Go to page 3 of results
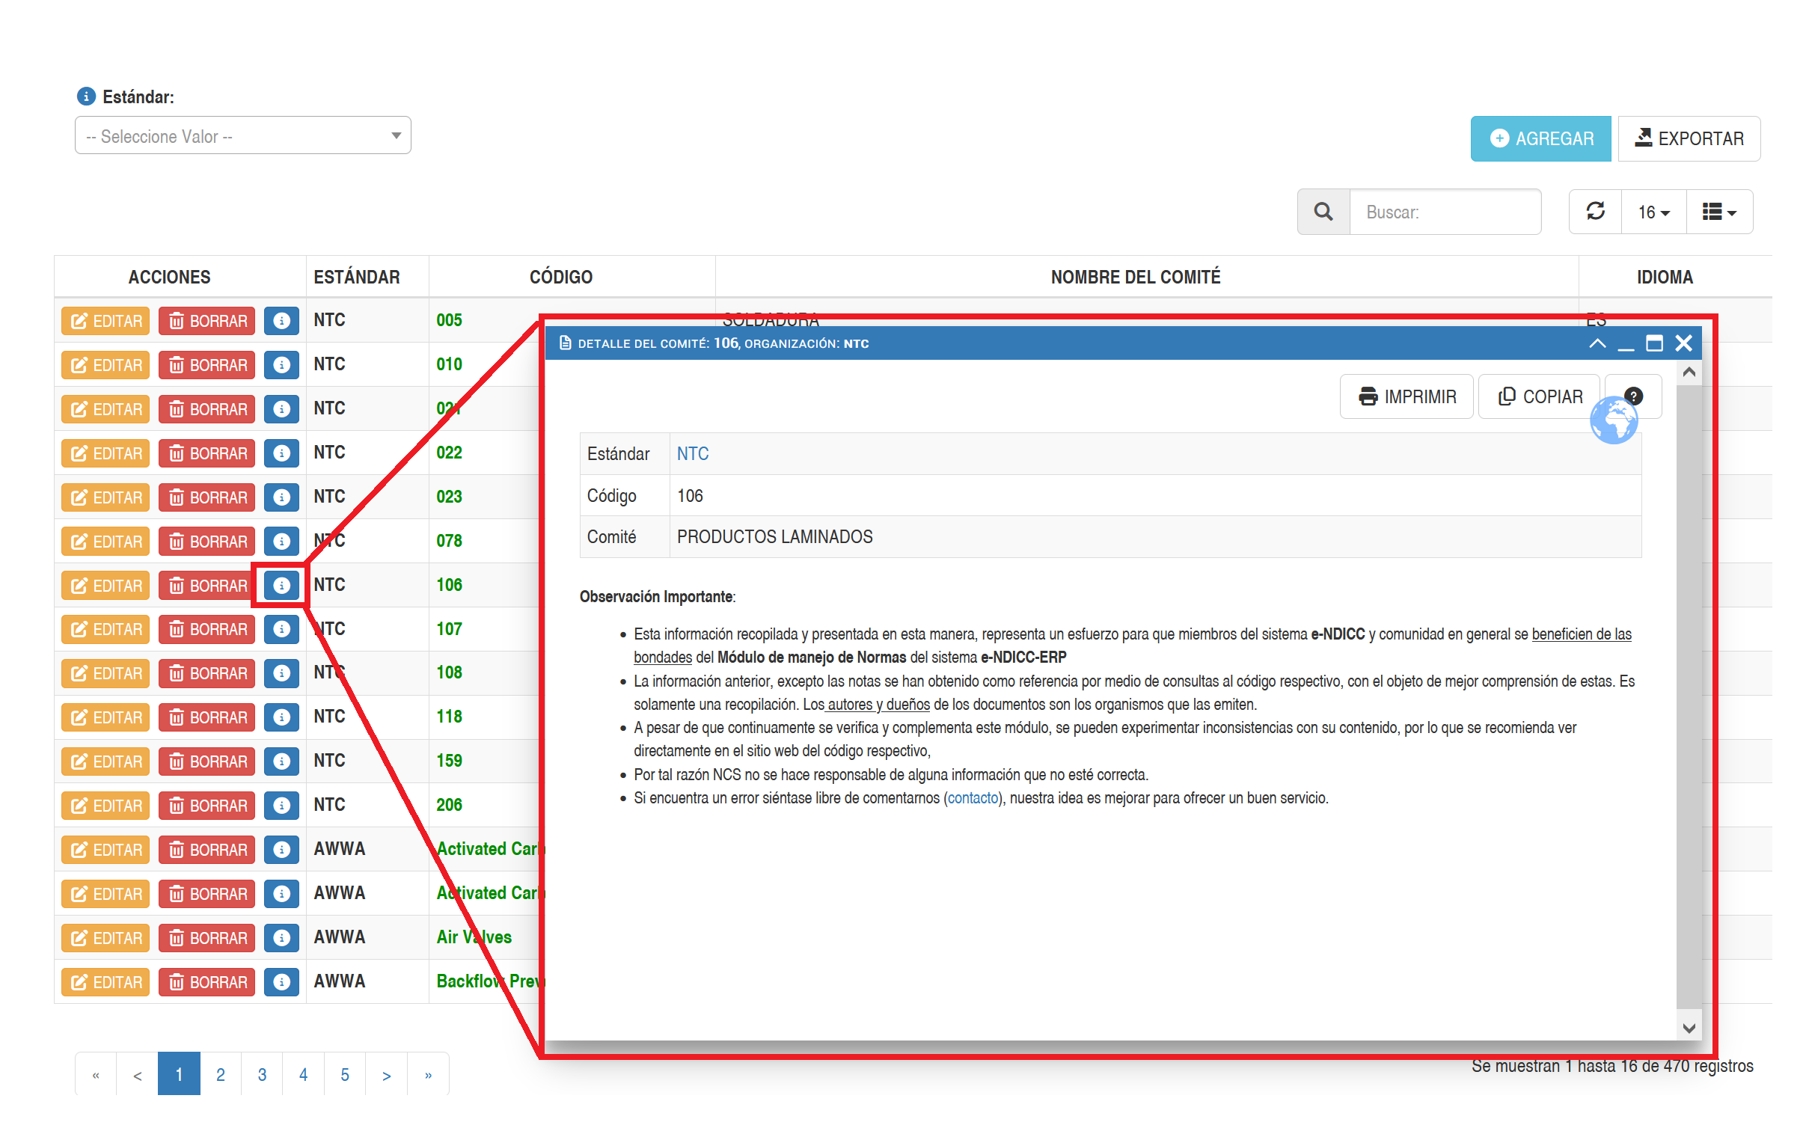The image size is (1809, 1134). tap(262, 1075)
